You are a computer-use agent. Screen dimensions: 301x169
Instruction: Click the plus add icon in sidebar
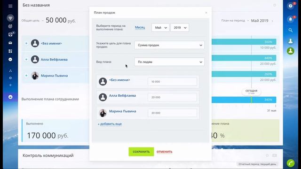pyautogui.click(x=10, y=85)
